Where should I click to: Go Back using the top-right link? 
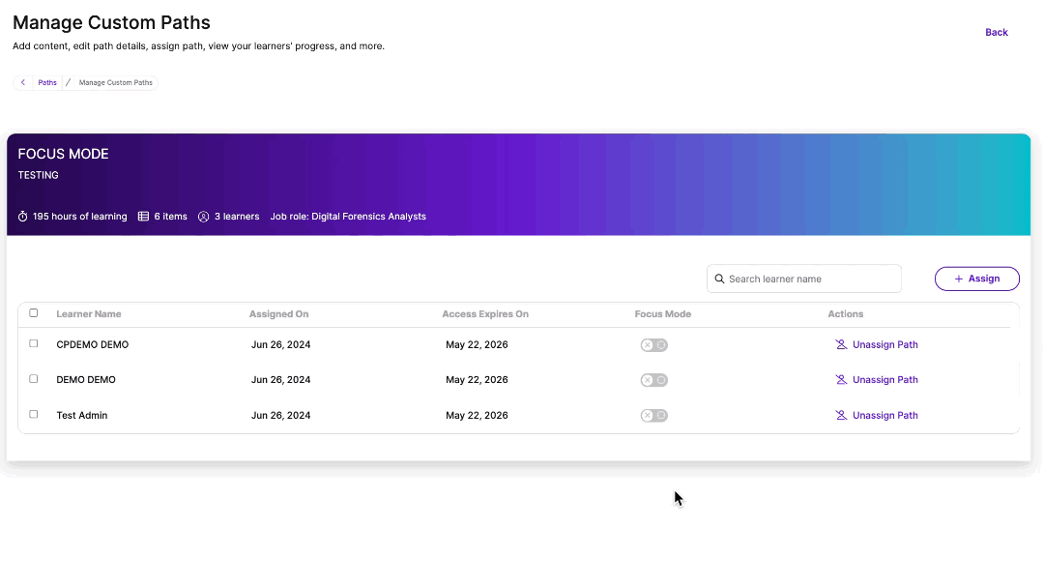click(x=997, y=33)
